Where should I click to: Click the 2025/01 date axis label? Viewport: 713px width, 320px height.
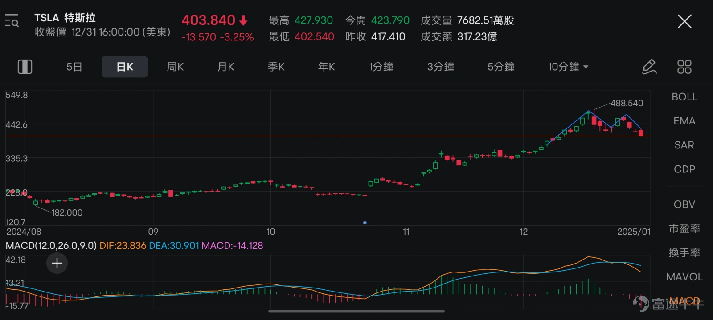(634, 232)
